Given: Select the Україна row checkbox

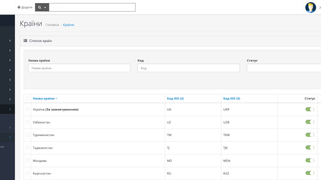Looking at the screenshot, I should click(27, 109).
